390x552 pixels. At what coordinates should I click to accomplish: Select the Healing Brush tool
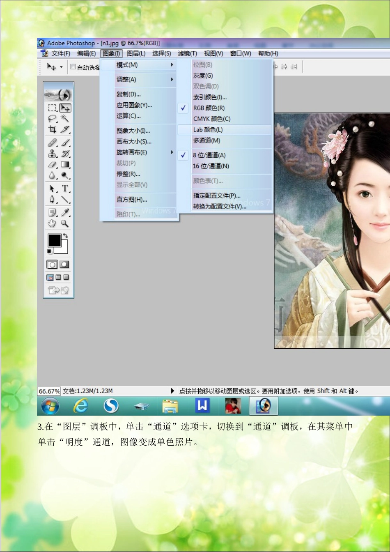(x=52, y=143)
